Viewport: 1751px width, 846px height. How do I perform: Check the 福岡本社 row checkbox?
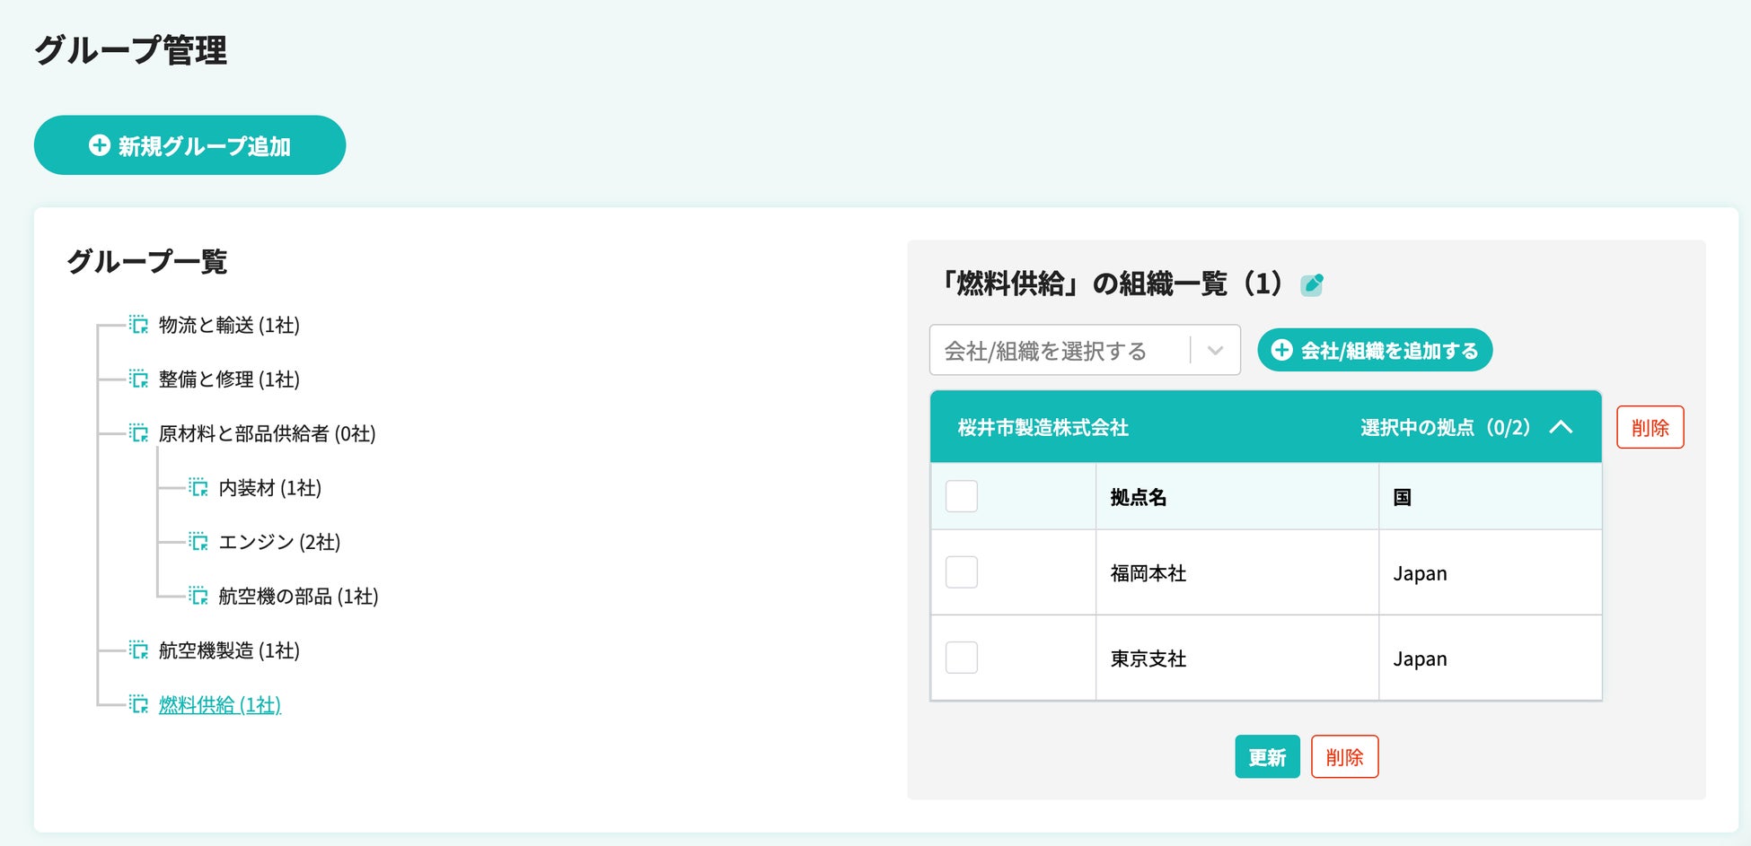pyautogui.click(x=961, y=572)
